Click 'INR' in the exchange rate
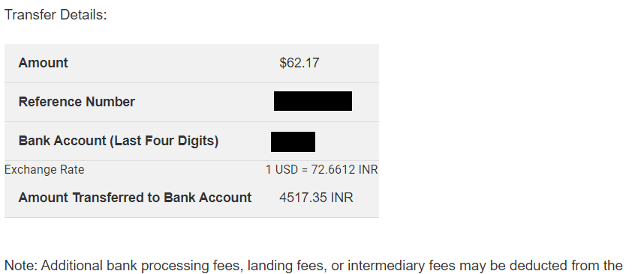Viewport: 641px width, 274px height. coord(368,170)
